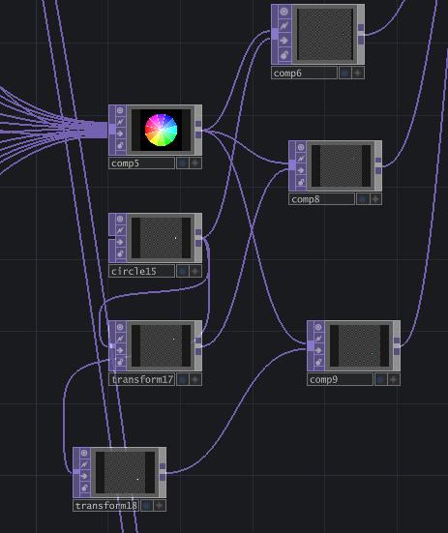Select the transform18 name label
The width and height of the screenshot is (448, 533).
pos(106,506)
